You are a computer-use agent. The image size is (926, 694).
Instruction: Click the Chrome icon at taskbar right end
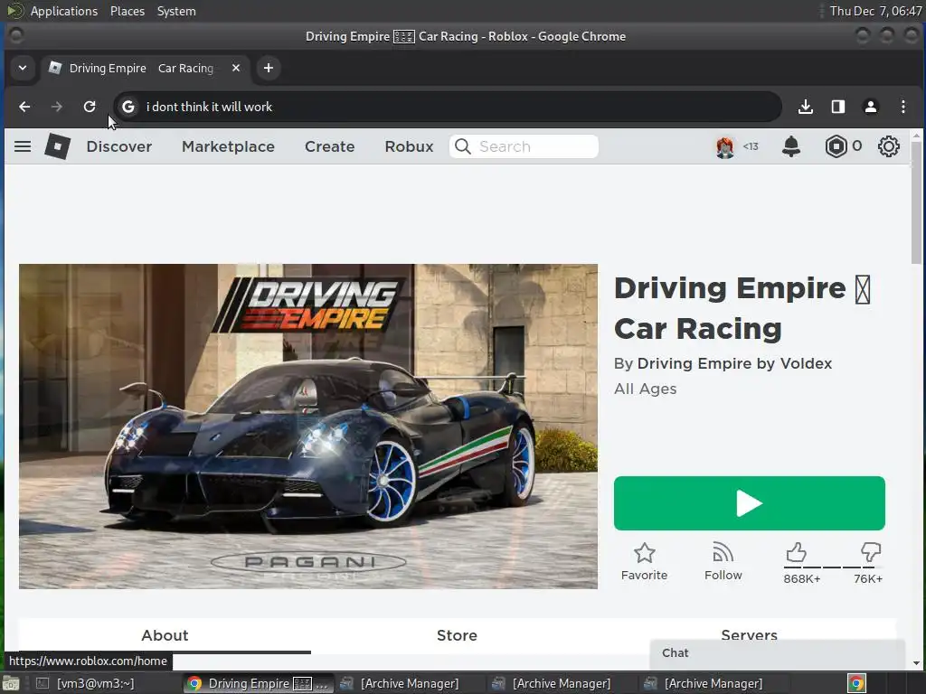tap(856, 683)
